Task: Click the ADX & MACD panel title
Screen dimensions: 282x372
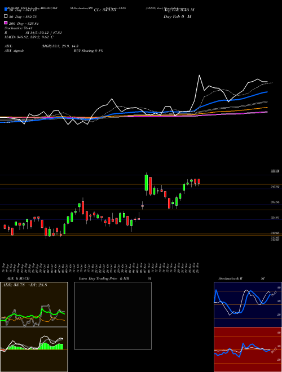Action: (x=18, y=278)
